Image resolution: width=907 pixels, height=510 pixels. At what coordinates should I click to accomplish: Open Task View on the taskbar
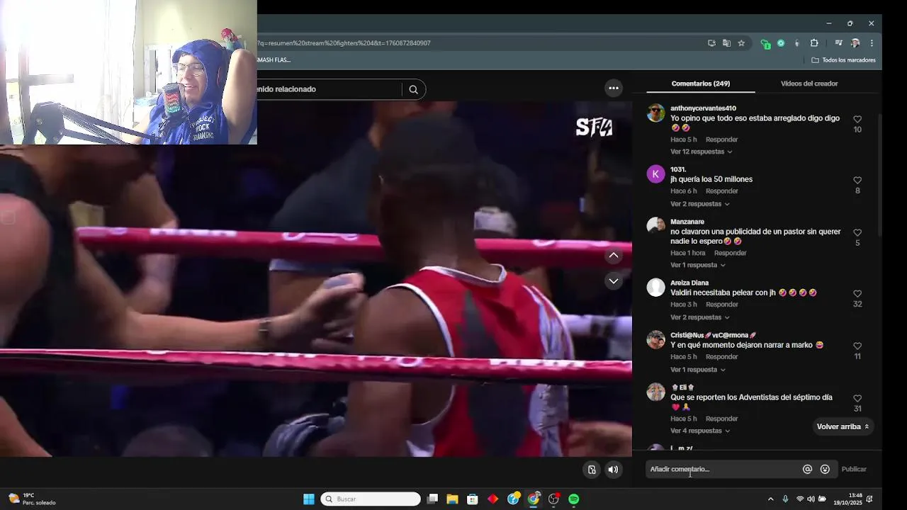(432, 499)
